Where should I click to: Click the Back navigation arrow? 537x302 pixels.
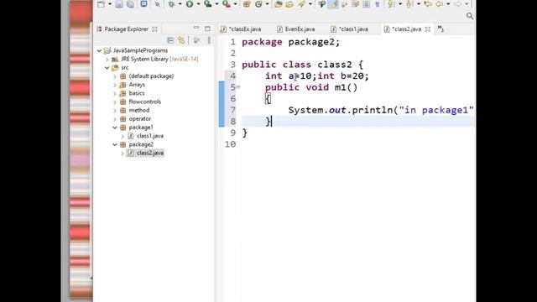pyautogui.click(x=439, y=4)
